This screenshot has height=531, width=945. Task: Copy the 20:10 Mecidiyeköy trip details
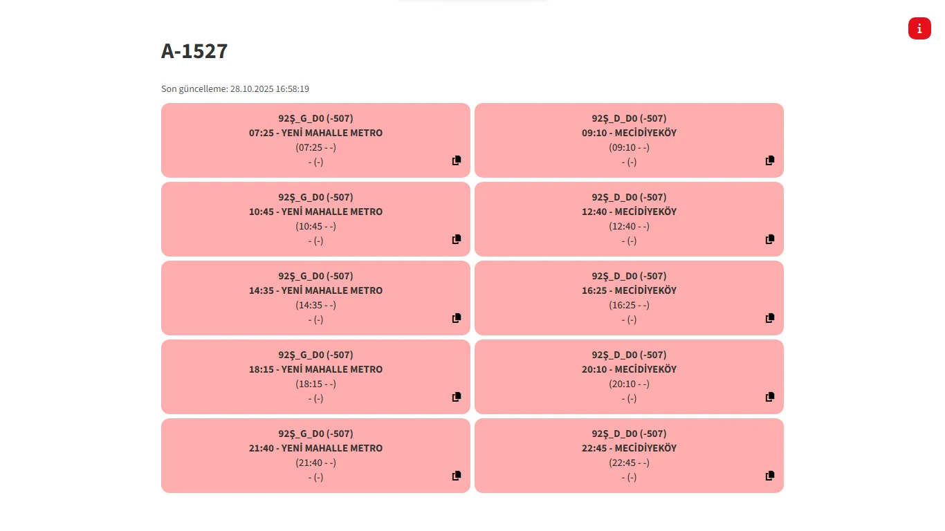(770, 397)
